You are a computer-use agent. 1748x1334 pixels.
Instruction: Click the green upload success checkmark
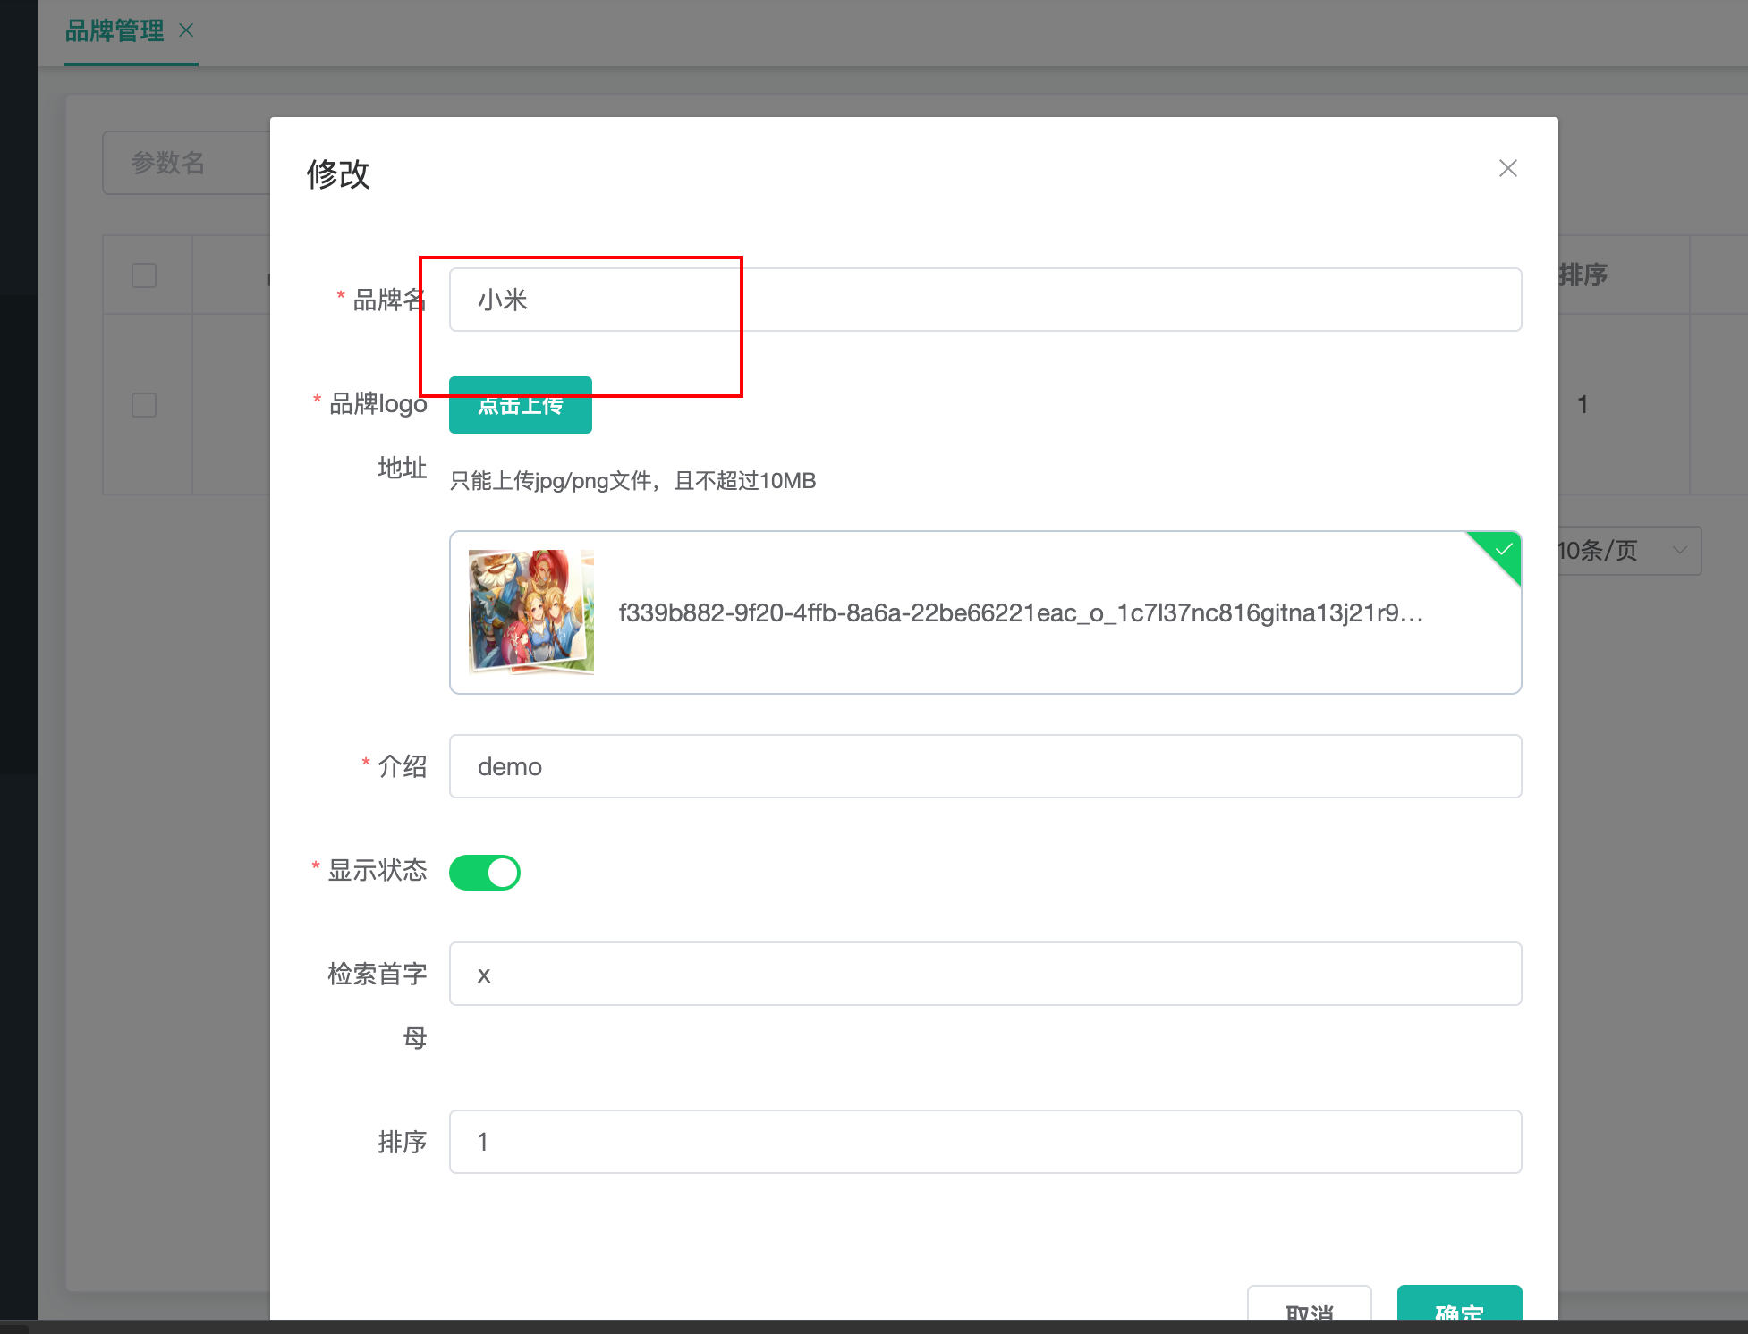pos(1503,549)
